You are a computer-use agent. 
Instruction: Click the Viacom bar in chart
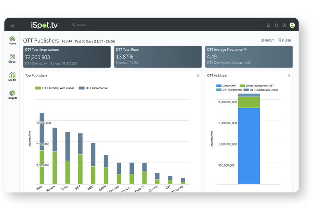(55, 156)
